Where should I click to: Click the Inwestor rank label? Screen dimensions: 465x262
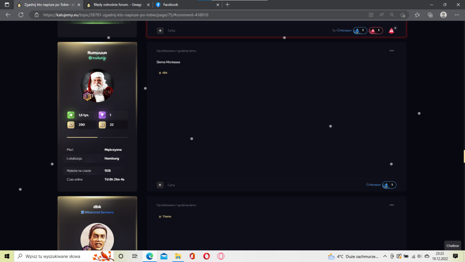[97, 58]
